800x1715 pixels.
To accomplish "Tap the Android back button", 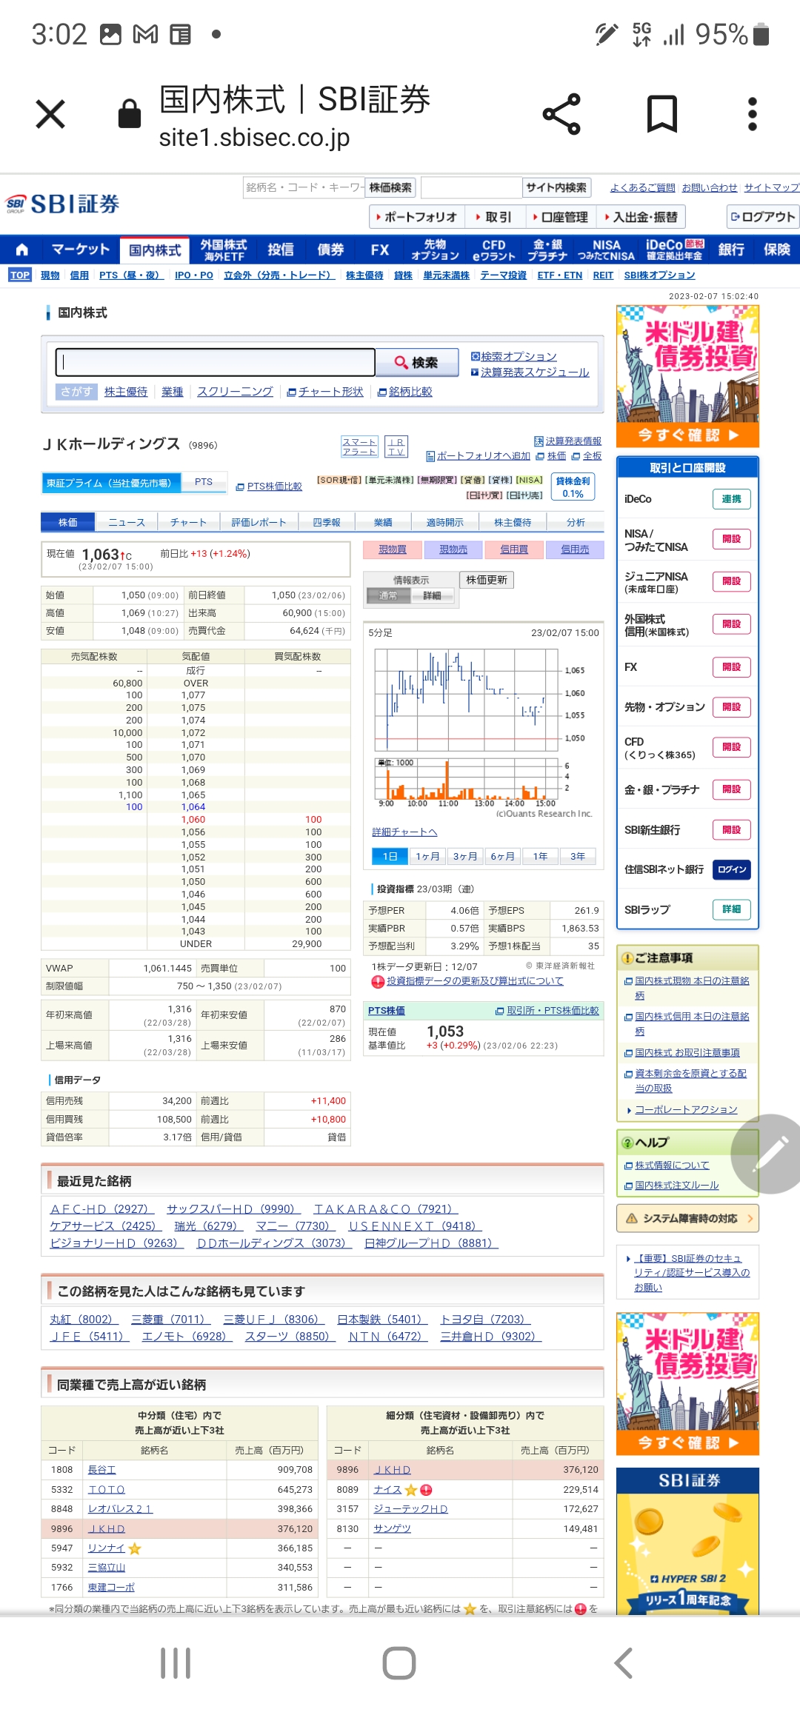I will pos(624,1663).
